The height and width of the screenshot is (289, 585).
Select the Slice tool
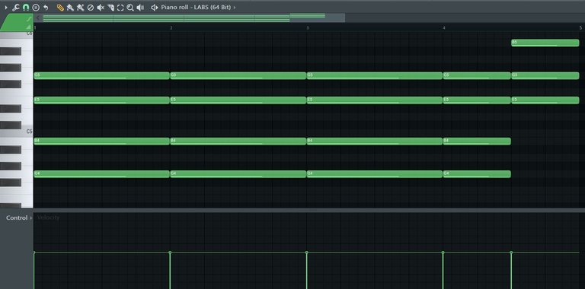[x=110, y=8]
